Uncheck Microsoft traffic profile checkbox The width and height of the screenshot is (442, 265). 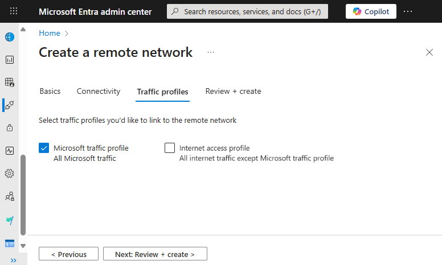coord(44,148)
